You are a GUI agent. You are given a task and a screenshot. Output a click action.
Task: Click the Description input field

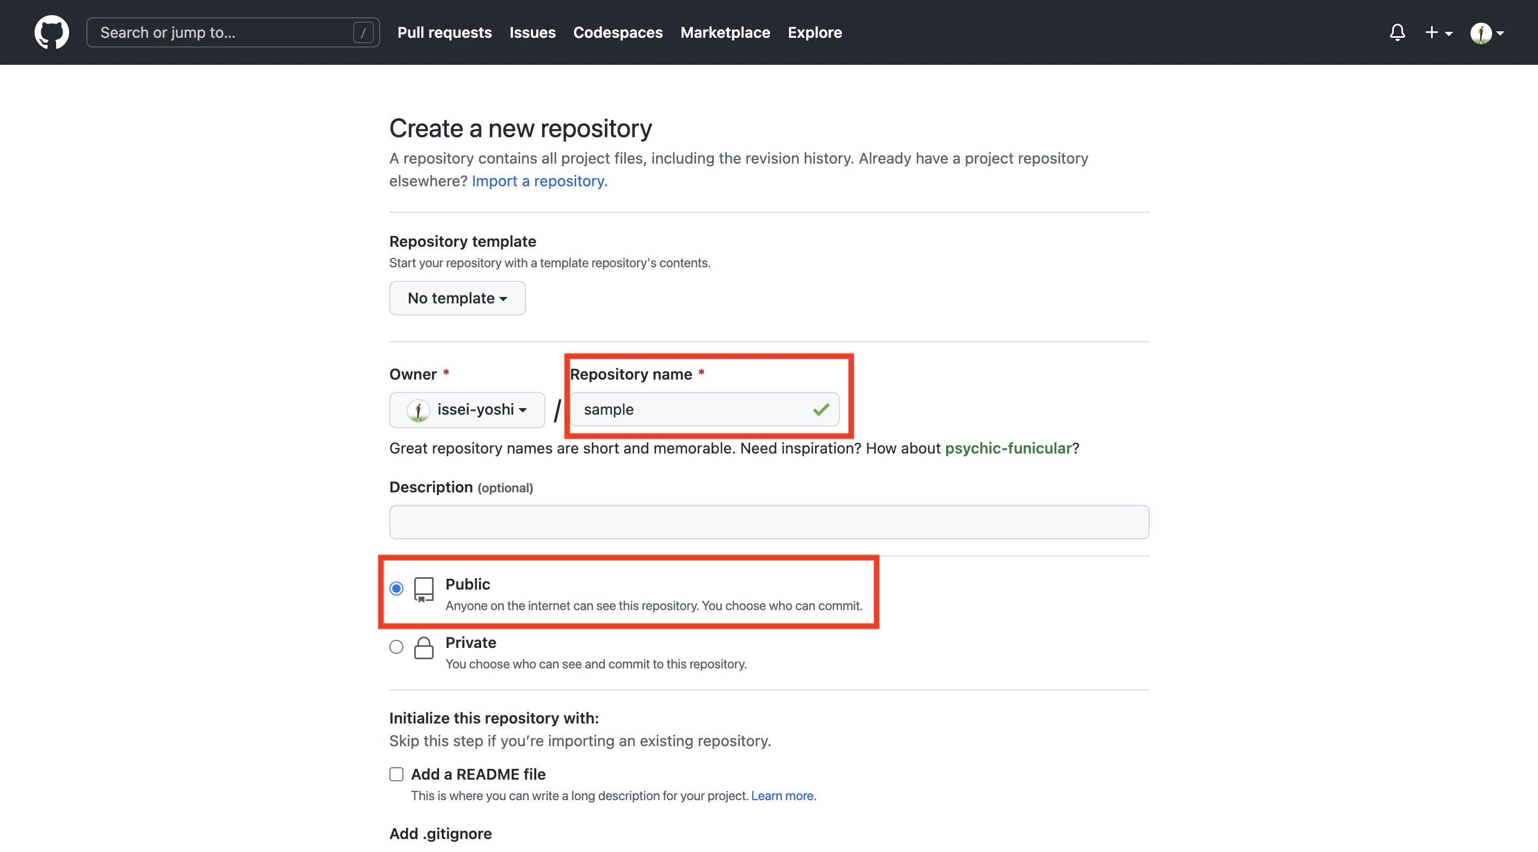(768, 523)
